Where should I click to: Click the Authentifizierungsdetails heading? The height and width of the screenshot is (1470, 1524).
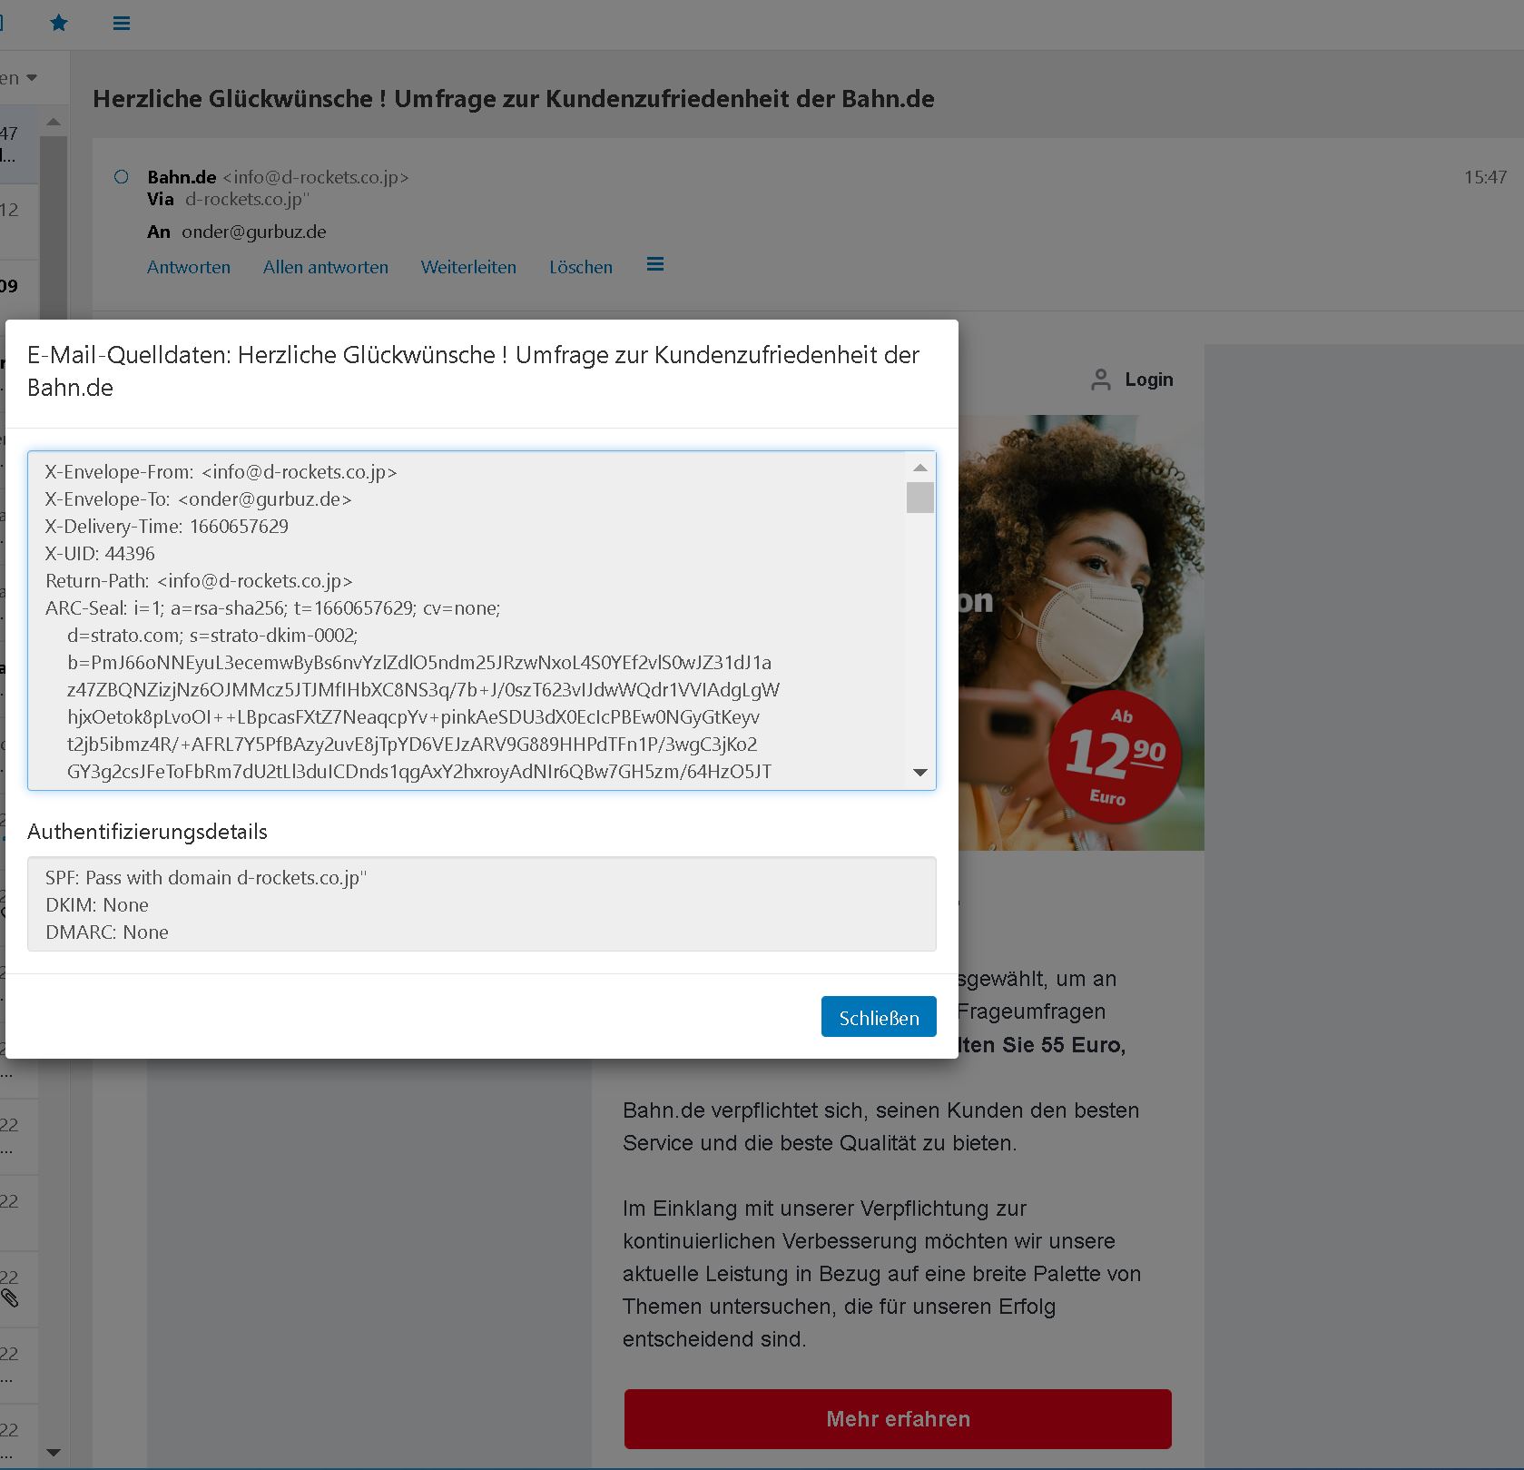147,832
